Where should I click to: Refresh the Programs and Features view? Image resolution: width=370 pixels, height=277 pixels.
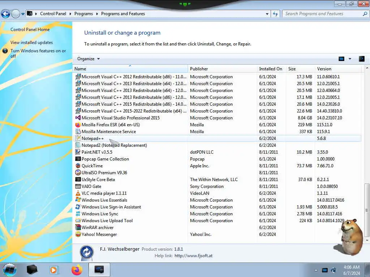click(275, 14)
